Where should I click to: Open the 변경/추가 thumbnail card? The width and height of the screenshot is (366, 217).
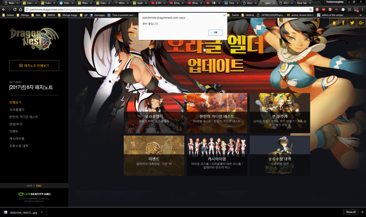tap(280, 113)
